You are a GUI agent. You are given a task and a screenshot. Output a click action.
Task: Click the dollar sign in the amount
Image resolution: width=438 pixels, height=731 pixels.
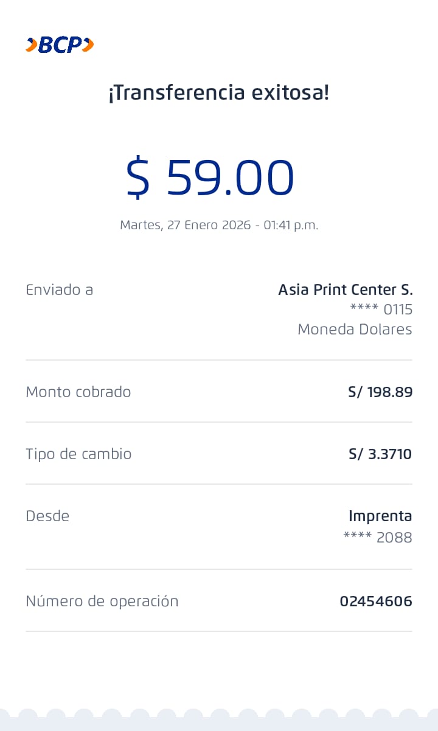[x=137, y=178]
